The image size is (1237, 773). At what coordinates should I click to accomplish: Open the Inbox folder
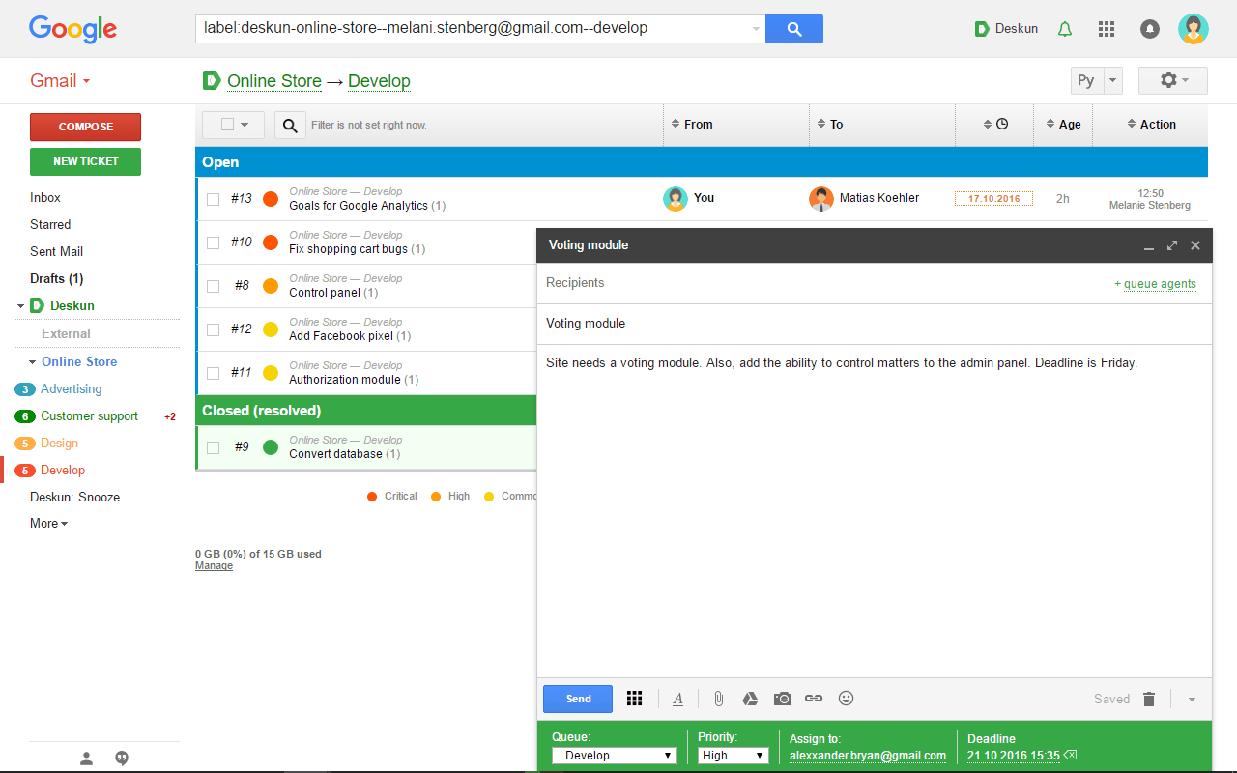coord(45,197)
